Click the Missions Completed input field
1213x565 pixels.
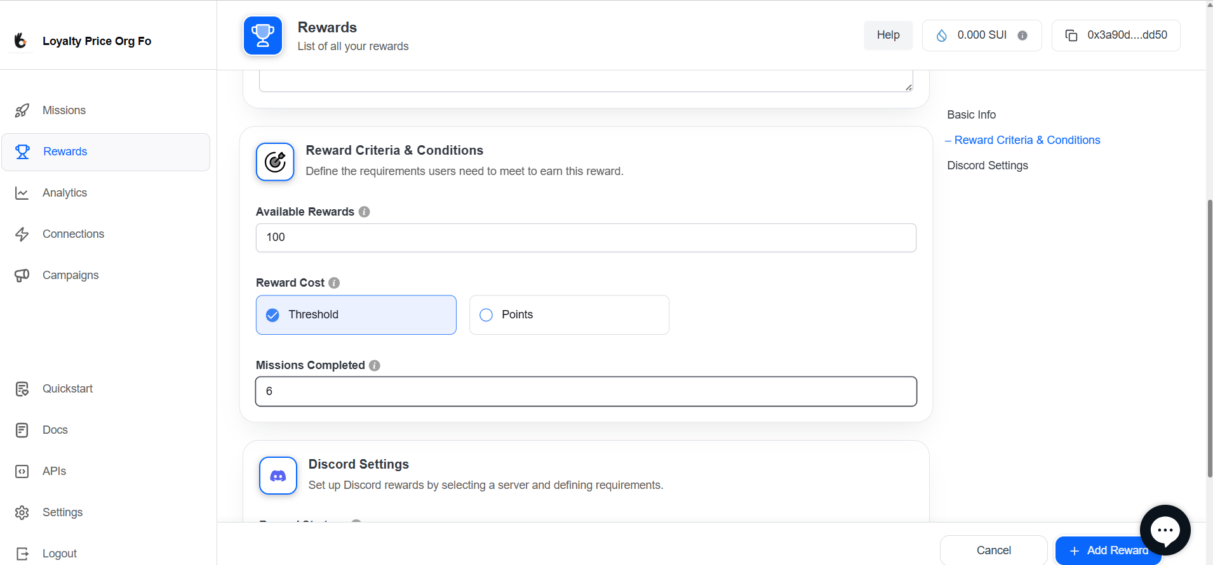pyautogui.click(x=586, y=391)
